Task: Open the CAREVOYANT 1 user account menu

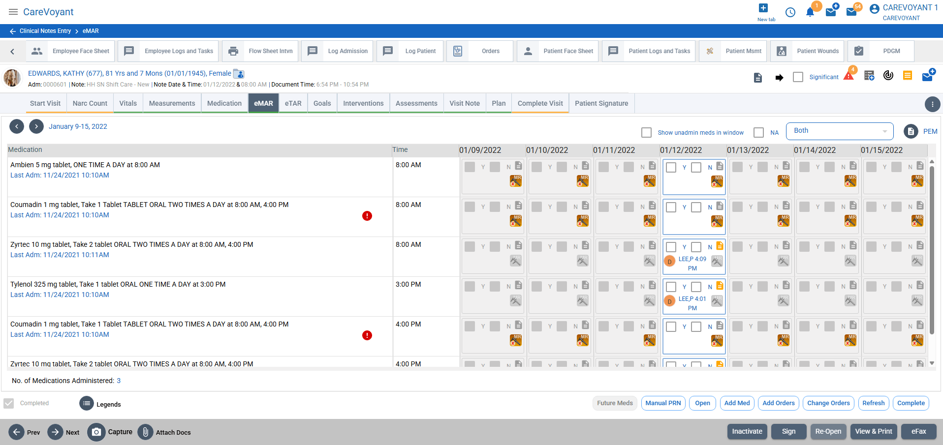Action: 904,12
